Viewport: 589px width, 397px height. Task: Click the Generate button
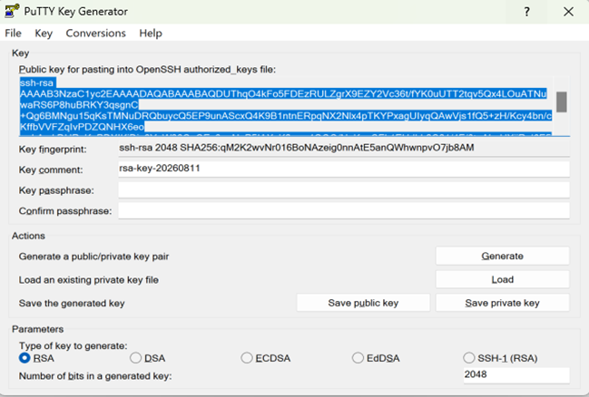(502, 256)
